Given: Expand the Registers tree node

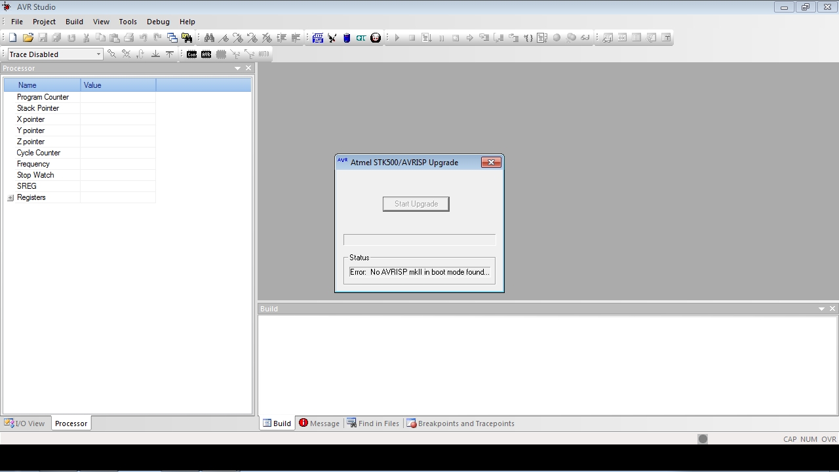Looking at the screenshot, I should (10, 198).
